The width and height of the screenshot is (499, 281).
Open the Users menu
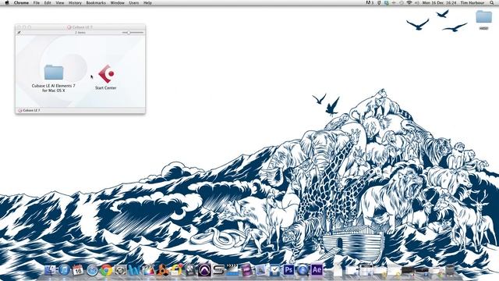point(134,2)
